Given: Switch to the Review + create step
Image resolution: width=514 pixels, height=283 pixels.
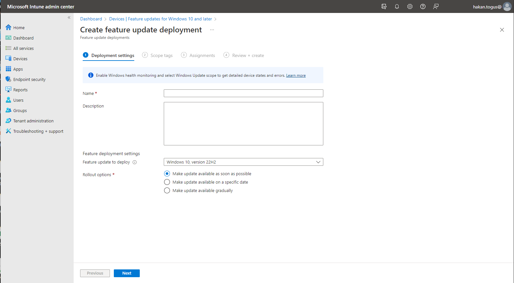Looking at the screenshot, I should click(244, 55).
